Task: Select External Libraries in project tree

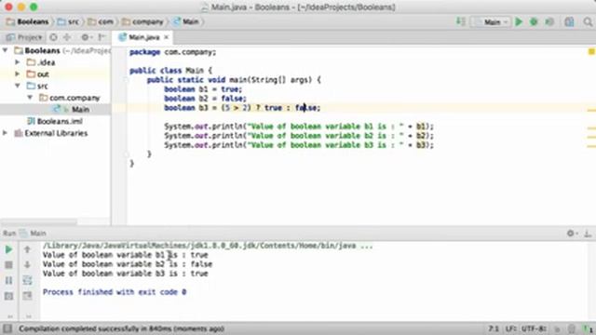Action: tap(56, 133)
